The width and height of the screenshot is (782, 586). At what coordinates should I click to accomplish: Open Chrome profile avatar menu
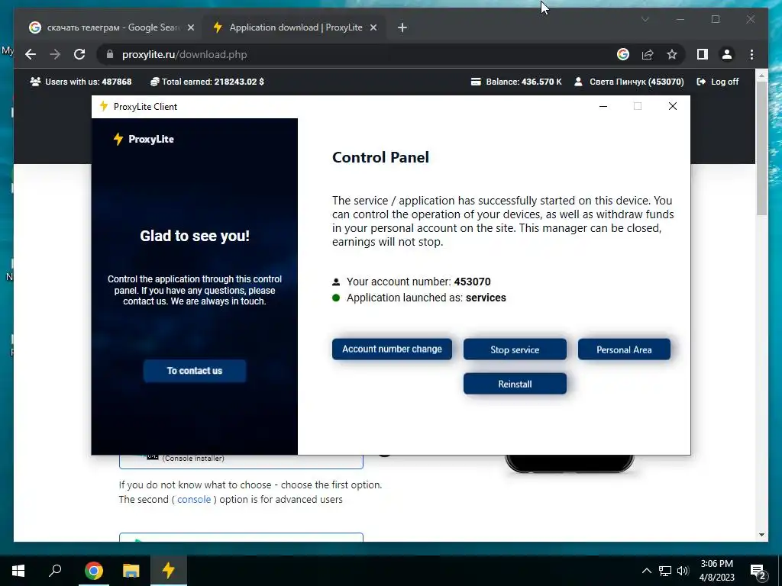727,54
